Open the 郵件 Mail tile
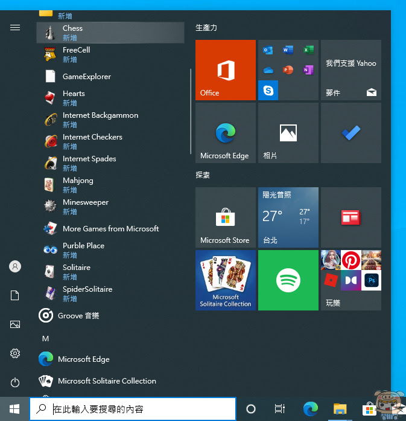Screen dimensions: 406x421 coord(351,70)
